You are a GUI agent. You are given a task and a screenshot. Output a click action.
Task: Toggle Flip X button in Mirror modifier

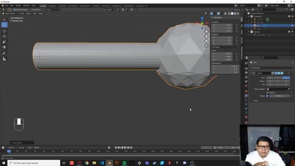click(270, 84)
